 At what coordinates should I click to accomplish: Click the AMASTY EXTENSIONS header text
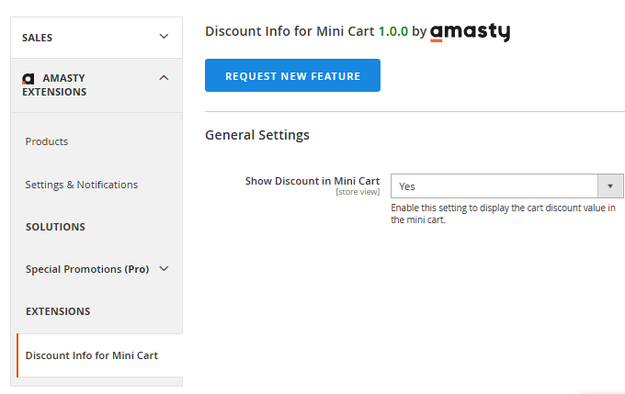pyautogui.click(x=54, y=84)
